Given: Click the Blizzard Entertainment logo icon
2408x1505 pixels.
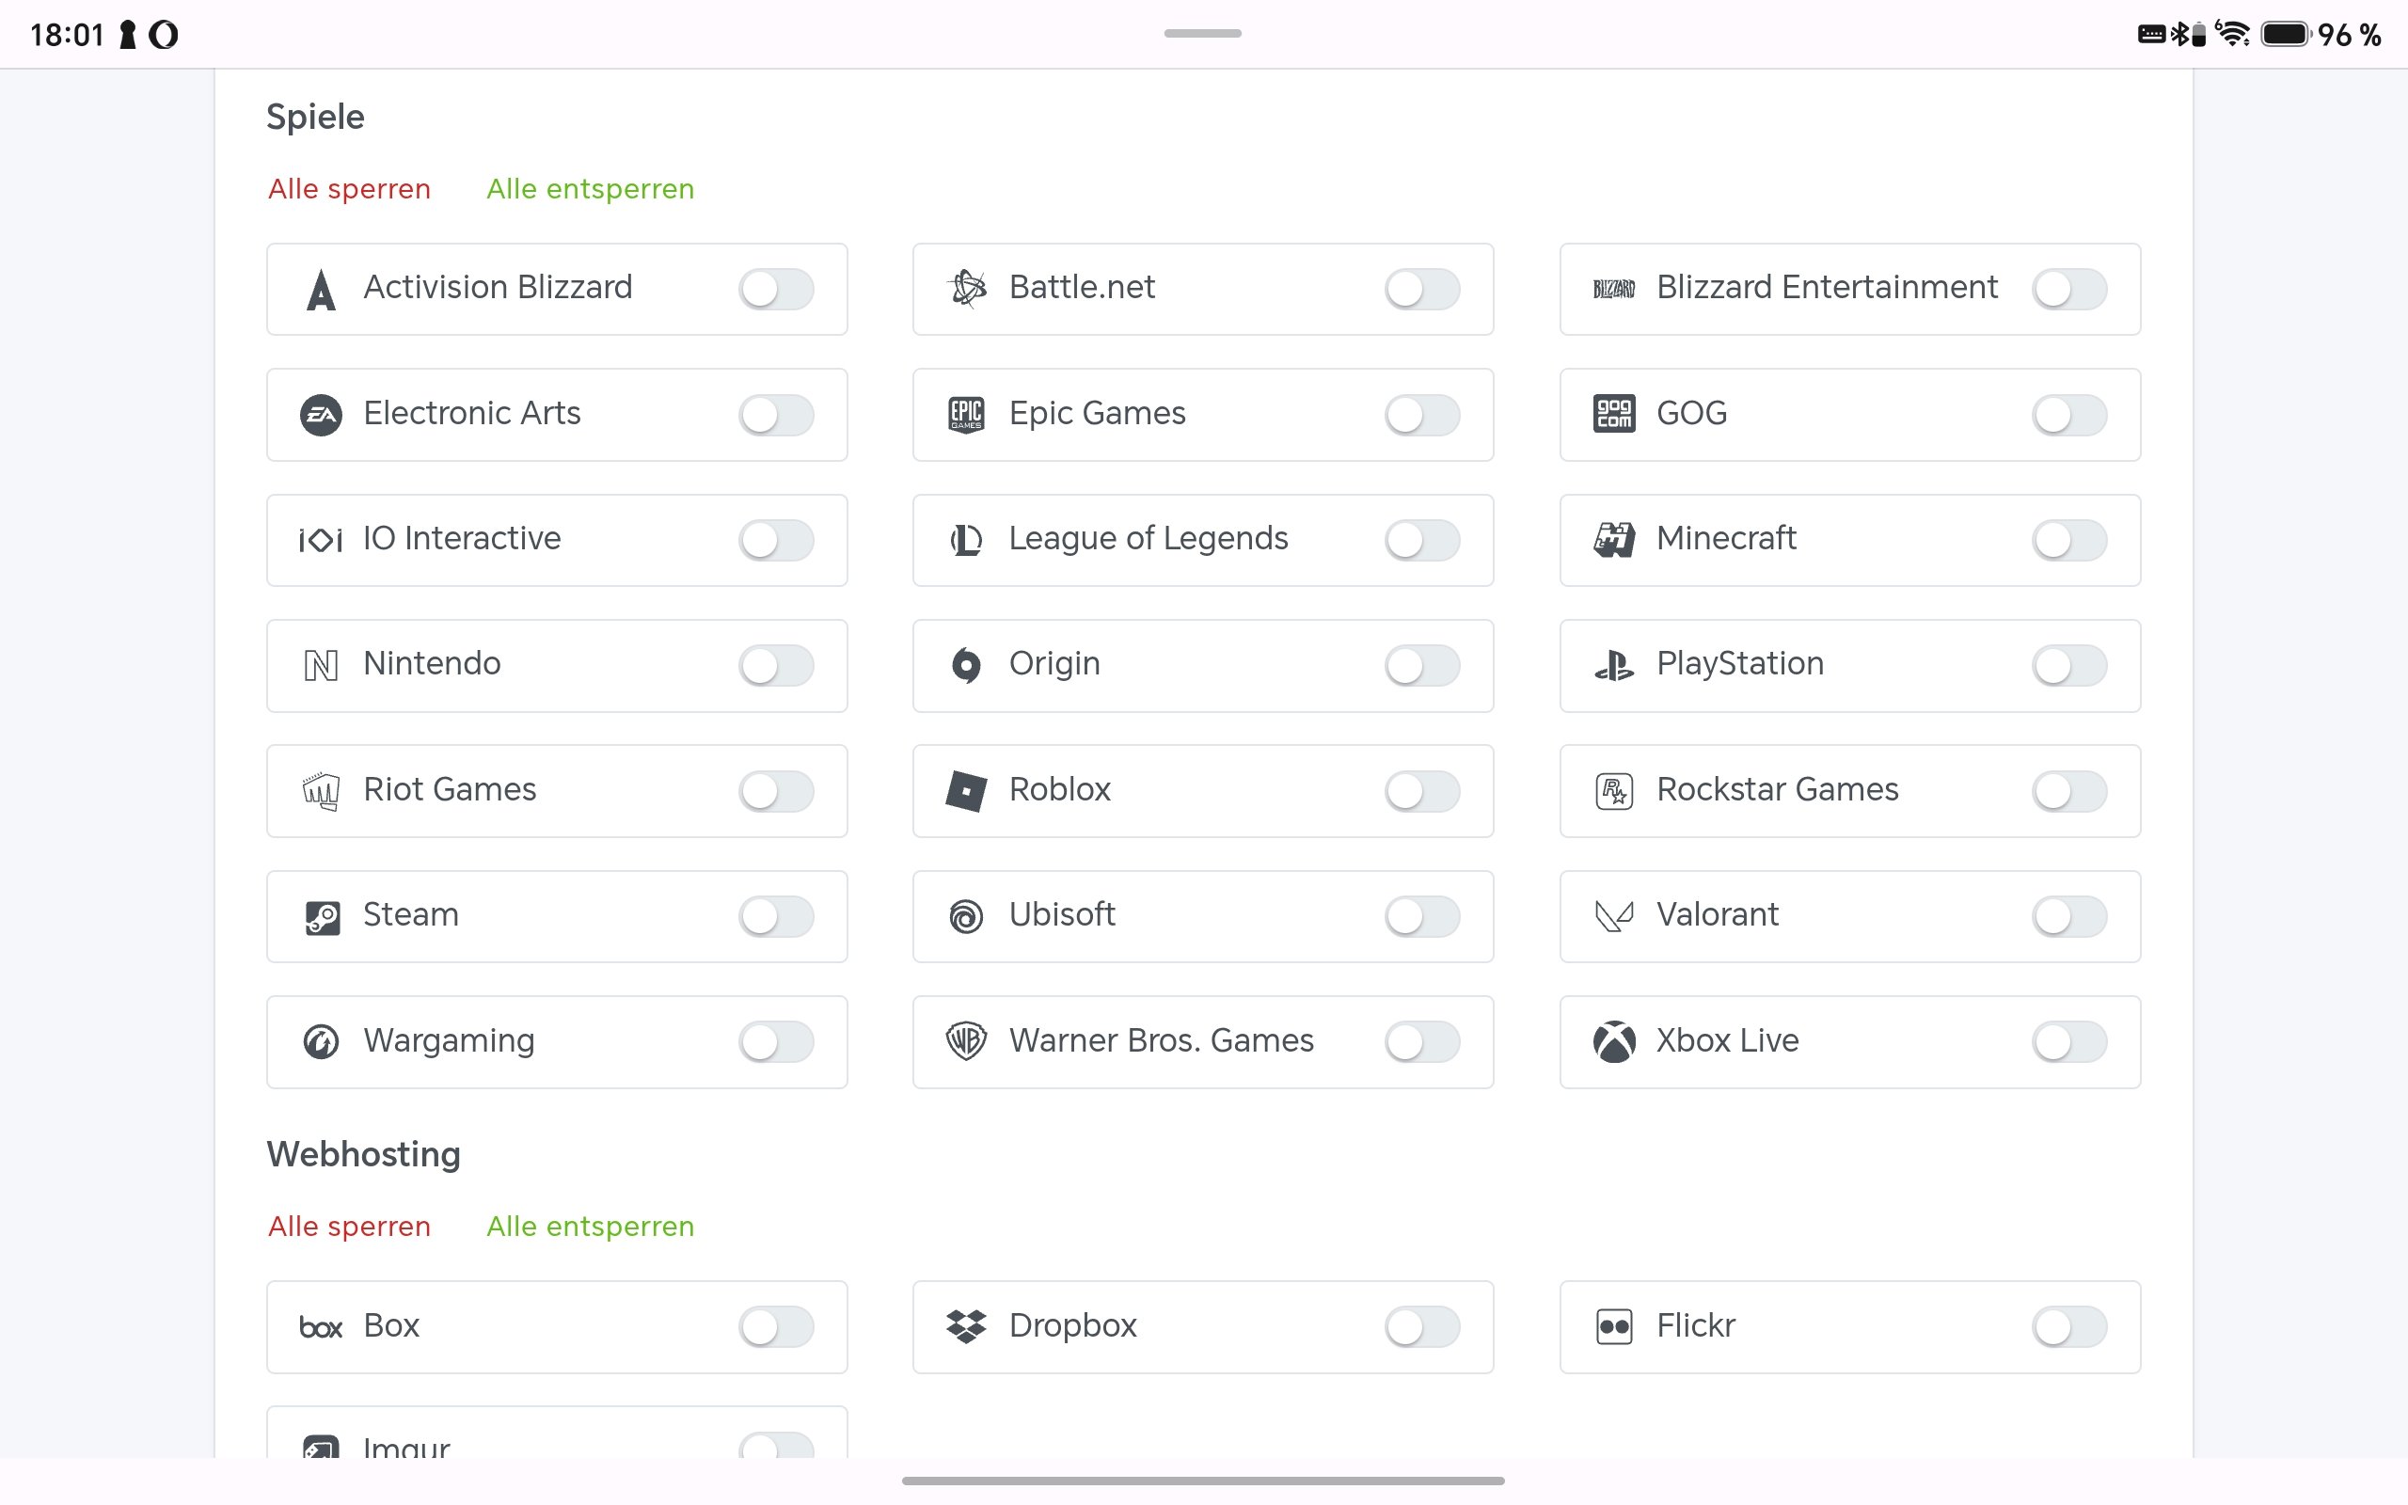Looking at the screenshot, I should 1614,289.
